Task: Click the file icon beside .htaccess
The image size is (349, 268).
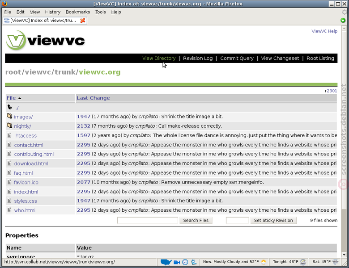Action: point(9,135)
